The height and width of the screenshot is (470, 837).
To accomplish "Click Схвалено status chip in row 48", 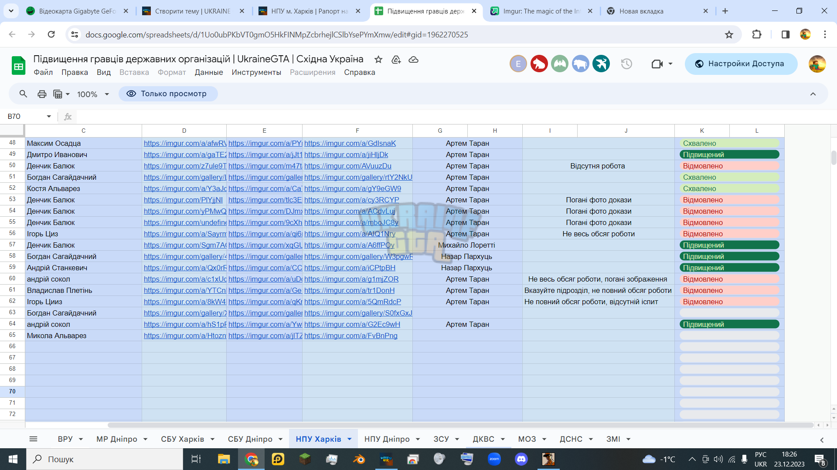I will 729,143.
